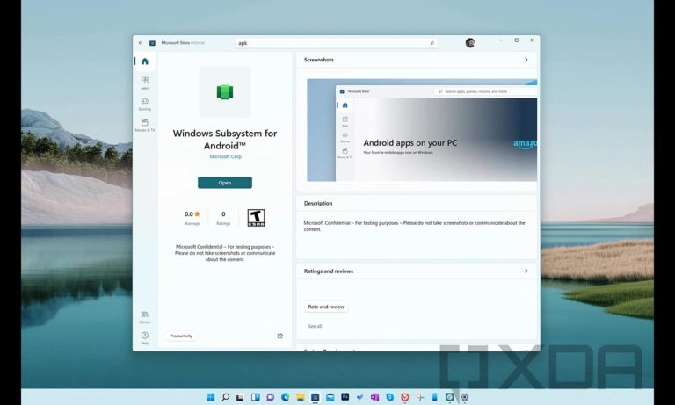Click the search magnifier in the Store search box

click(x=432, y=43)
